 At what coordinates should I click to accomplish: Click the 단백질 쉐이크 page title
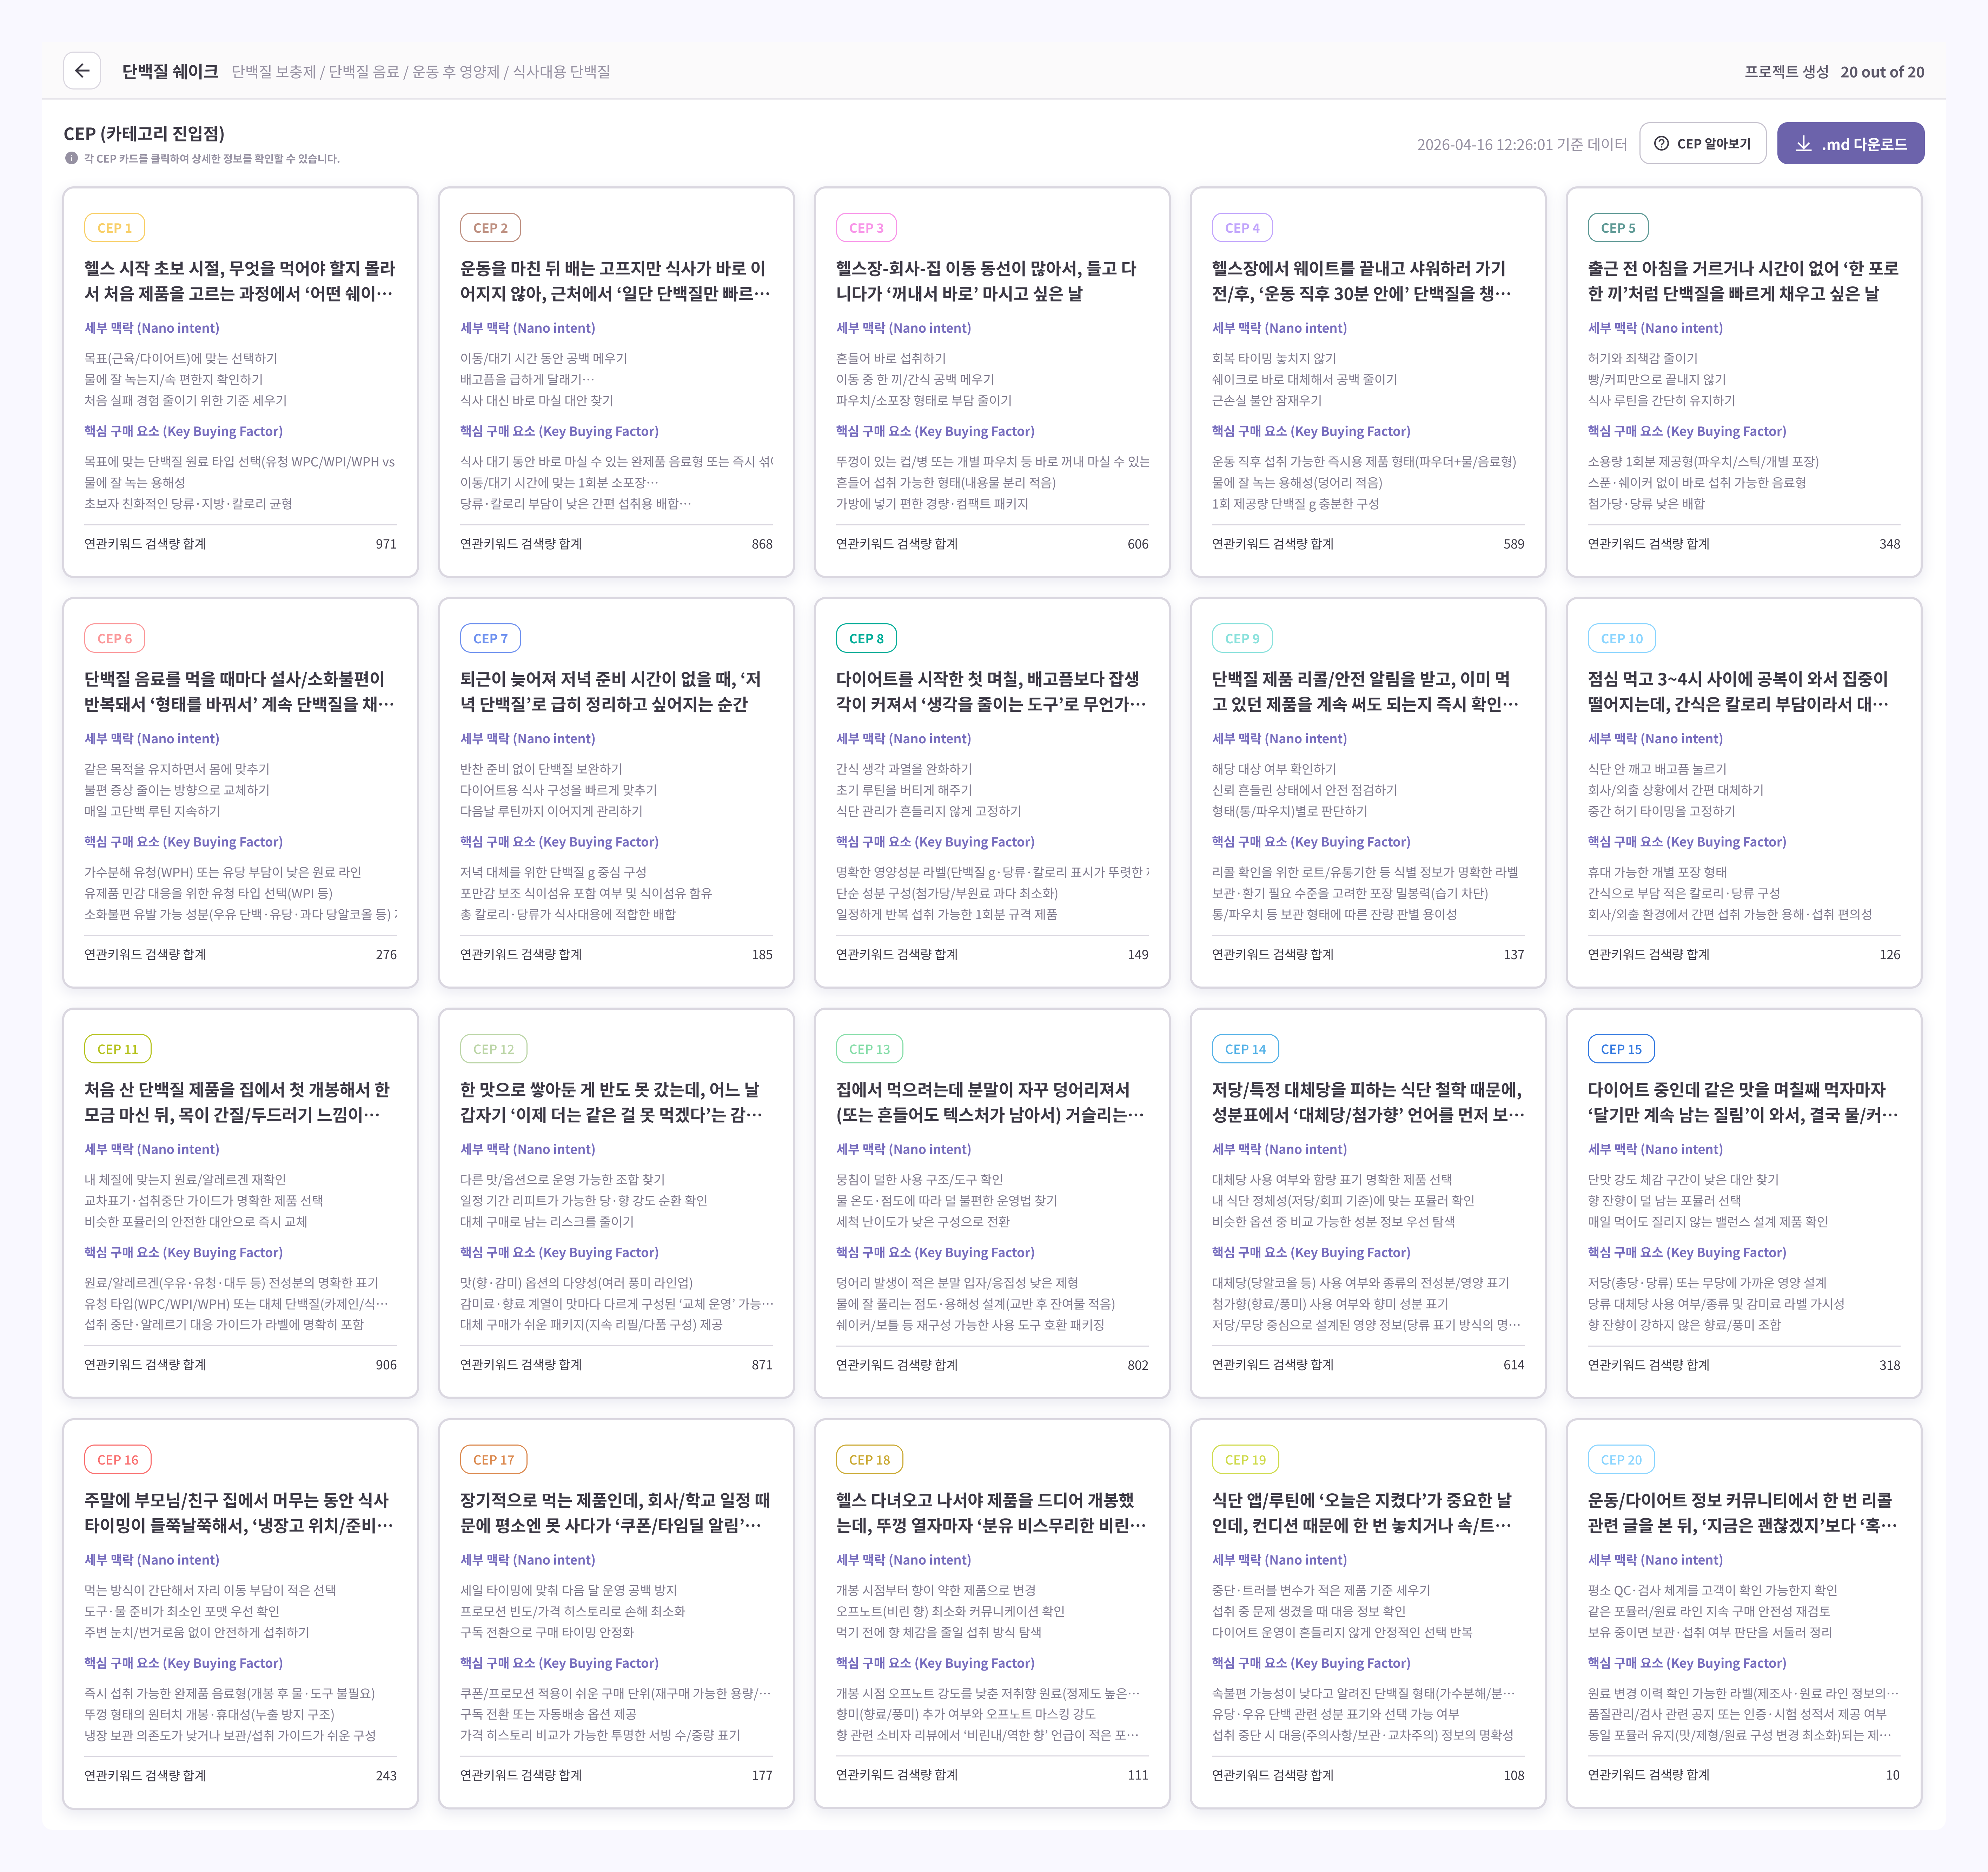(170, 71)
